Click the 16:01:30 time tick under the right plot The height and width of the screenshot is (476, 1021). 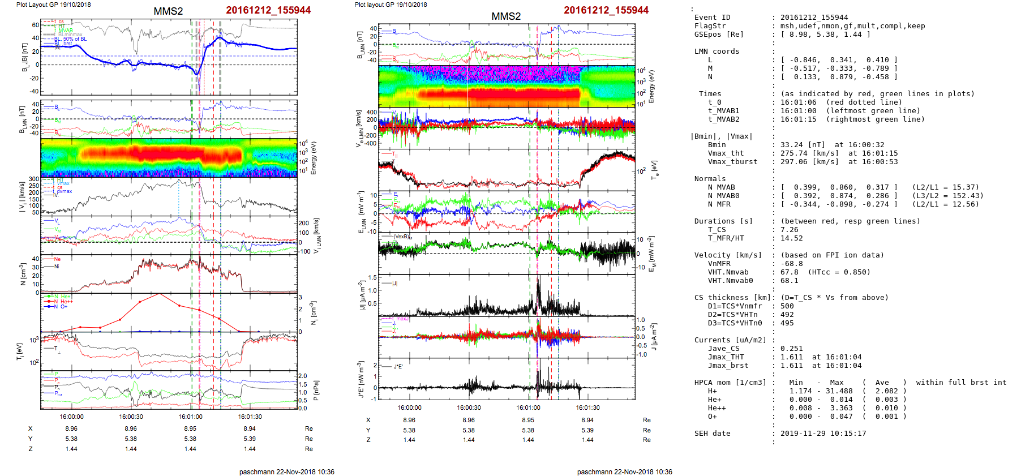[587, 408]
